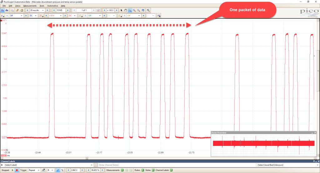Viewport: 320px width, 173px height.
Task: Pin the Channel Labels panel
Action: click(314, 161)
